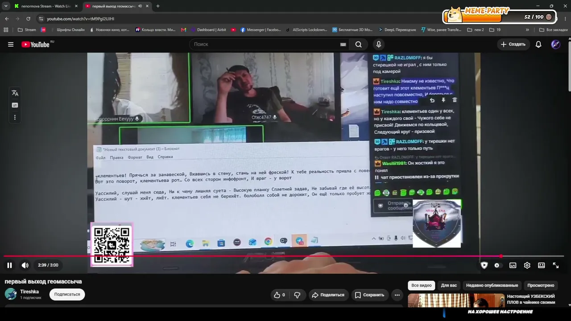Viewport: 571px width, 321px height.
Task: Open the AEScripts Lockdown bookmark
Action: click(306, 30)
